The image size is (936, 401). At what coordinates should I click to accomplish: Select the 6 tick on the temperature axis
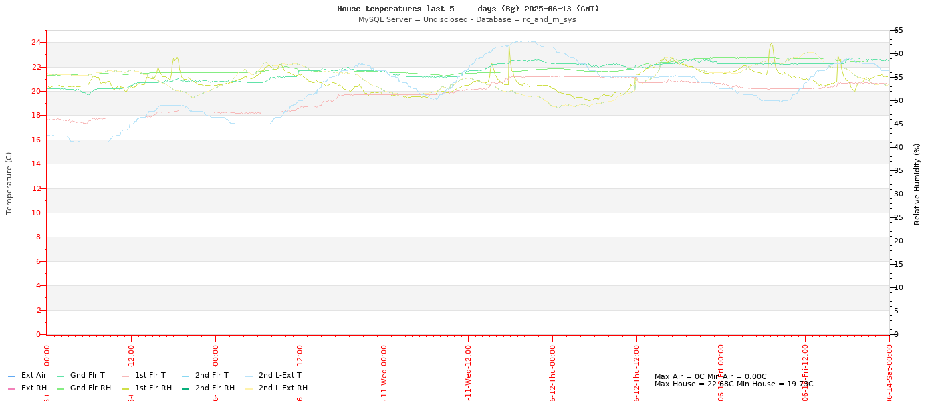pos(39,261)
